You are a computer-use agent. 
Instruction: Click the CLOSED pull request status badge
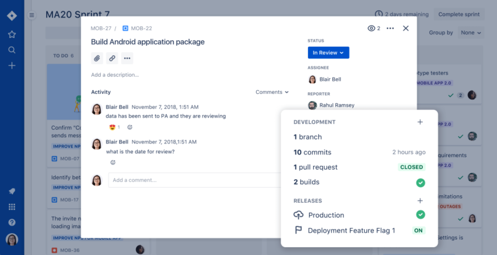411,167
